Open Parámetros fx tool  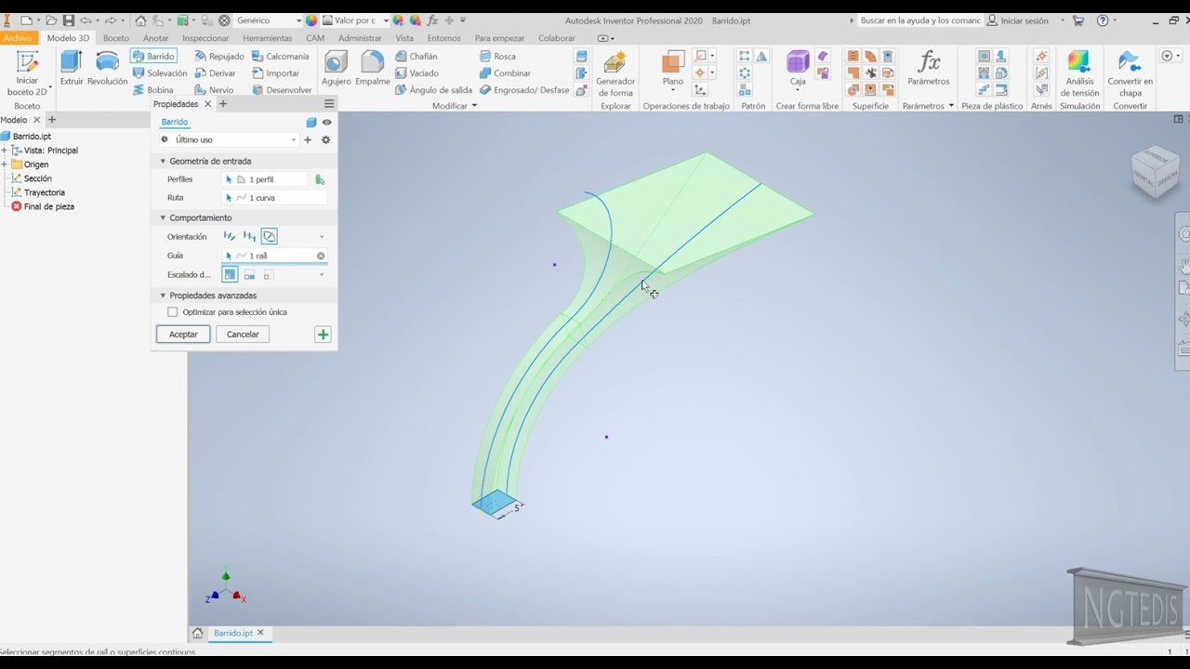pyautogui.click(x=929, y=69)
